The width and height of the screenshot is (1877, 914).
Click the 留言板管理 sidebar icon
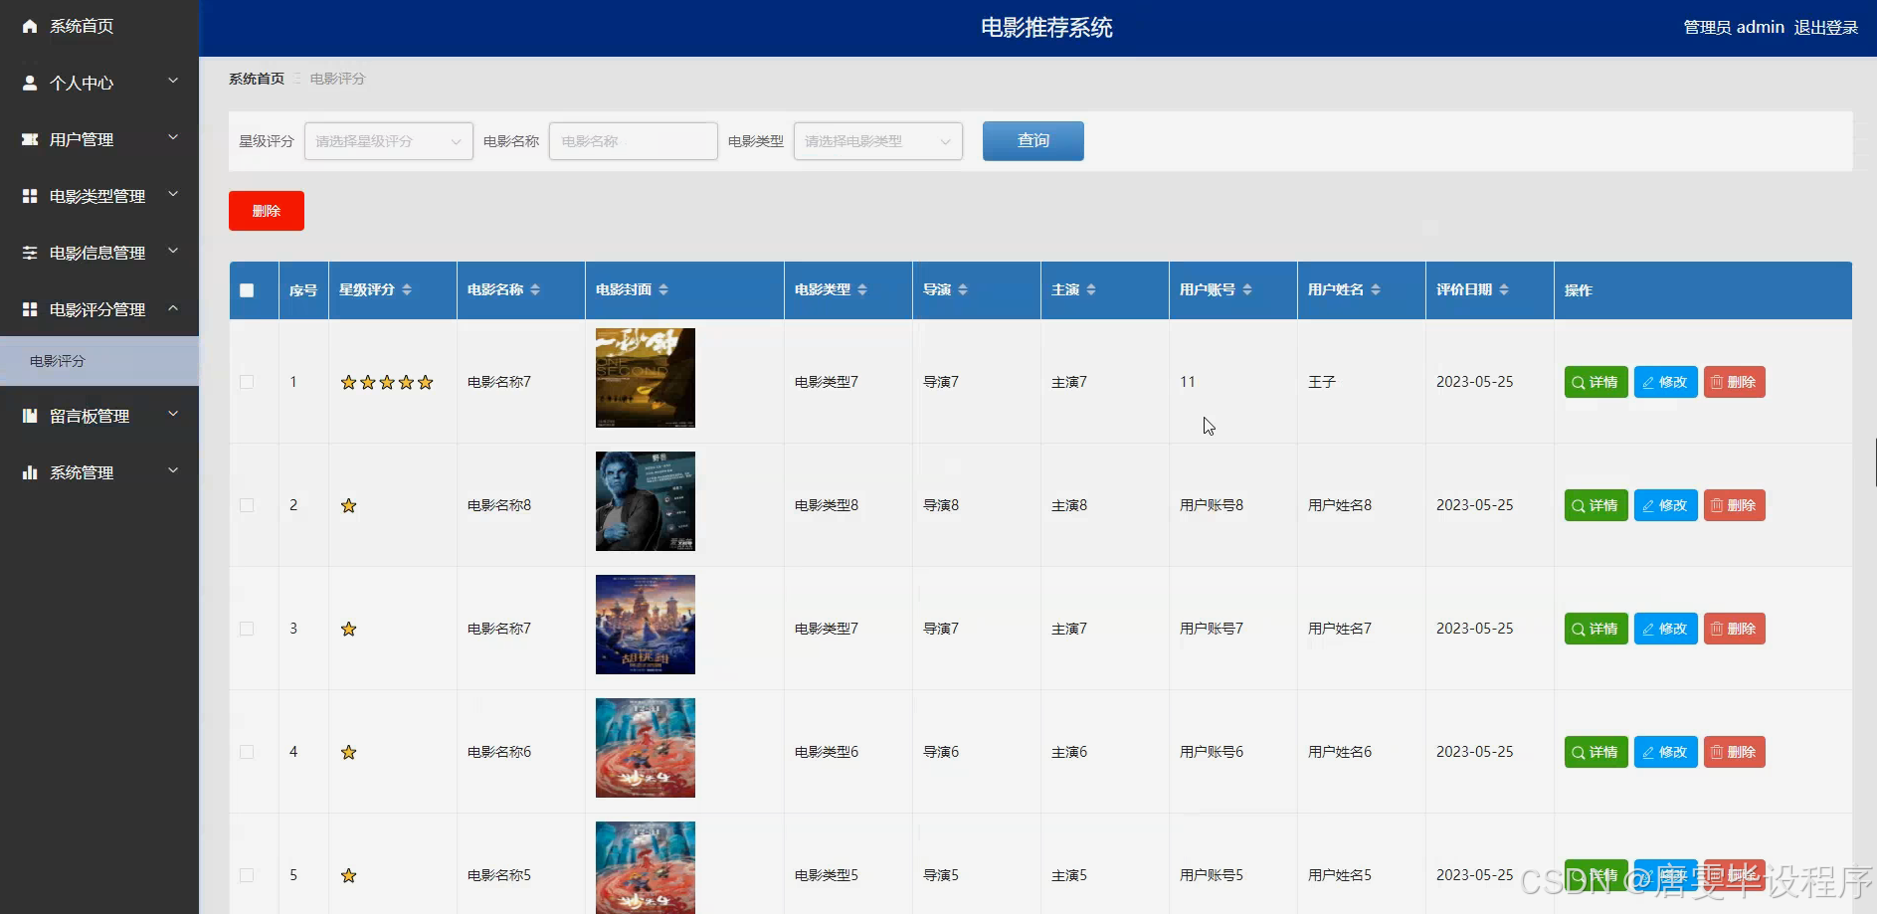(30, 416)
